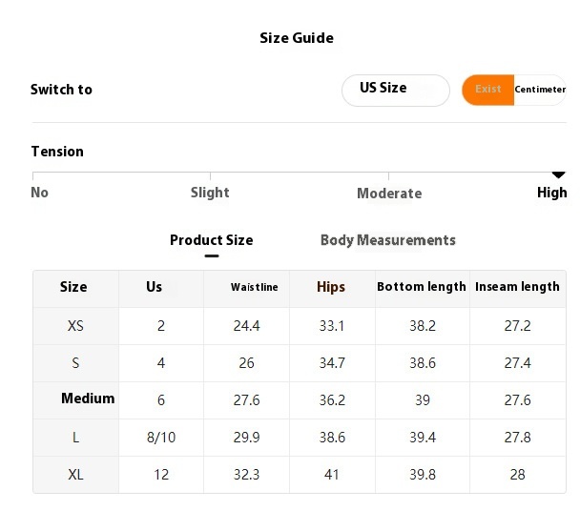The image size is (580, 511).
Task: Select the XS size row
Action: (x=75, y=326)
